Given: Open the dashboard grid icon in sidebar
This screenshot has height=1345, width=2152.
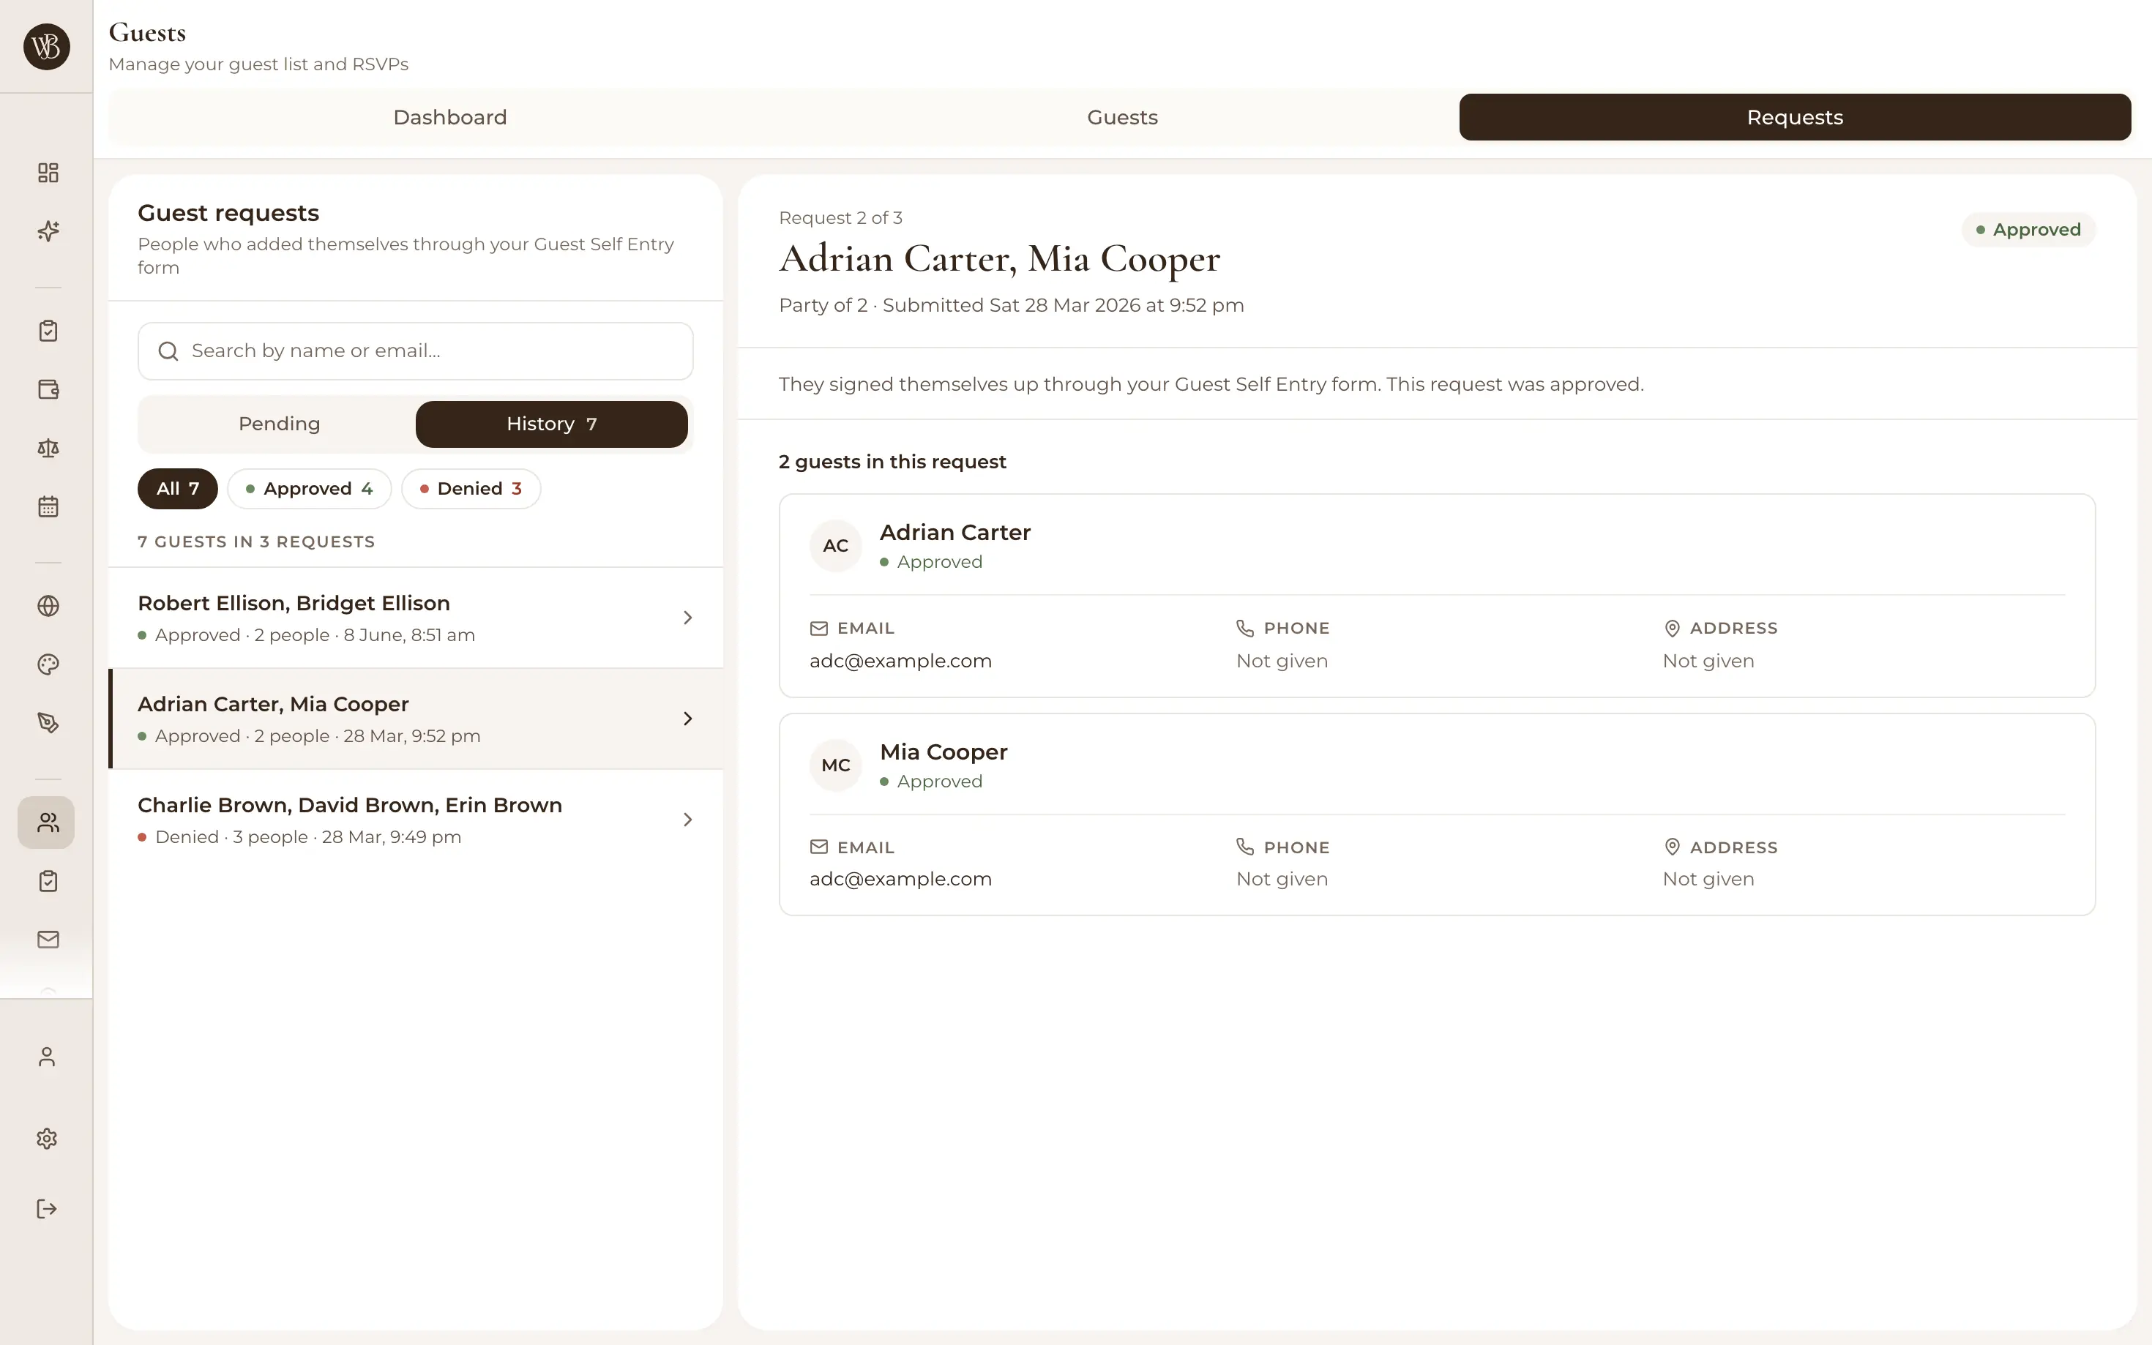Looking at the screenshot, I should click(x=48, y=173).
